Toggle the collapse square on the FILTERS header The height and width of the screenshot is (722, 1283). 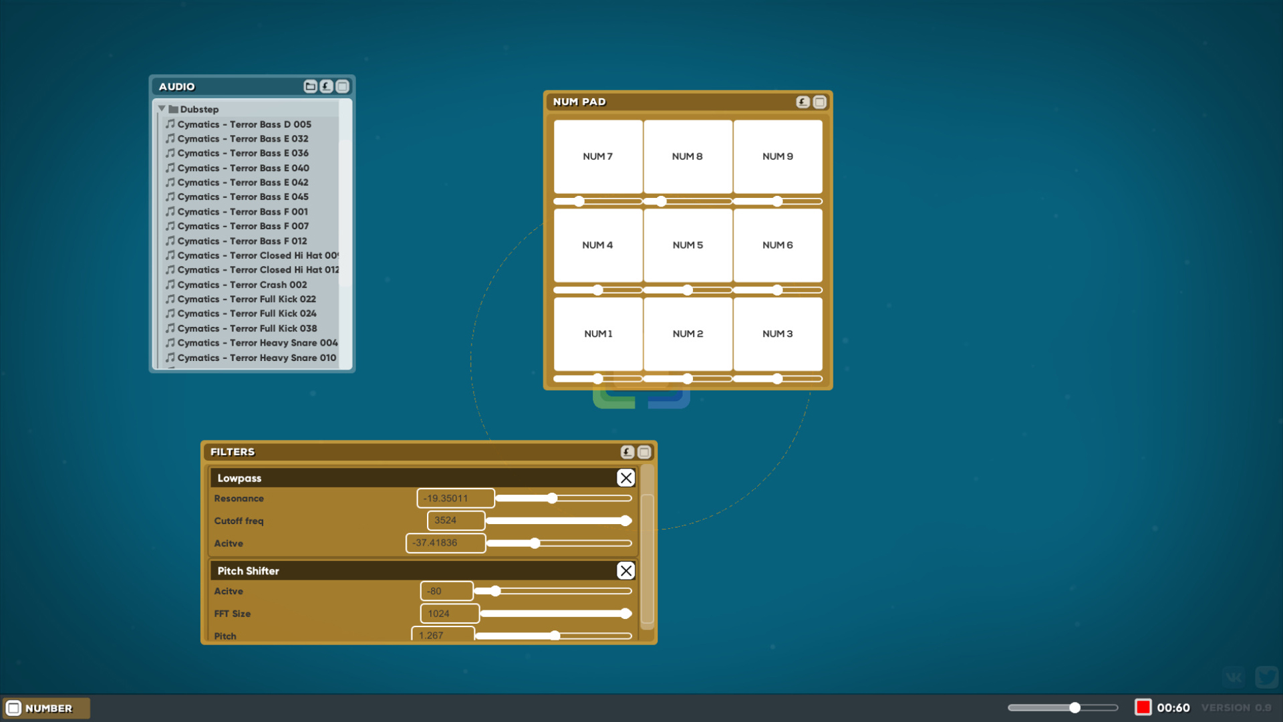[x=644, y=452]
